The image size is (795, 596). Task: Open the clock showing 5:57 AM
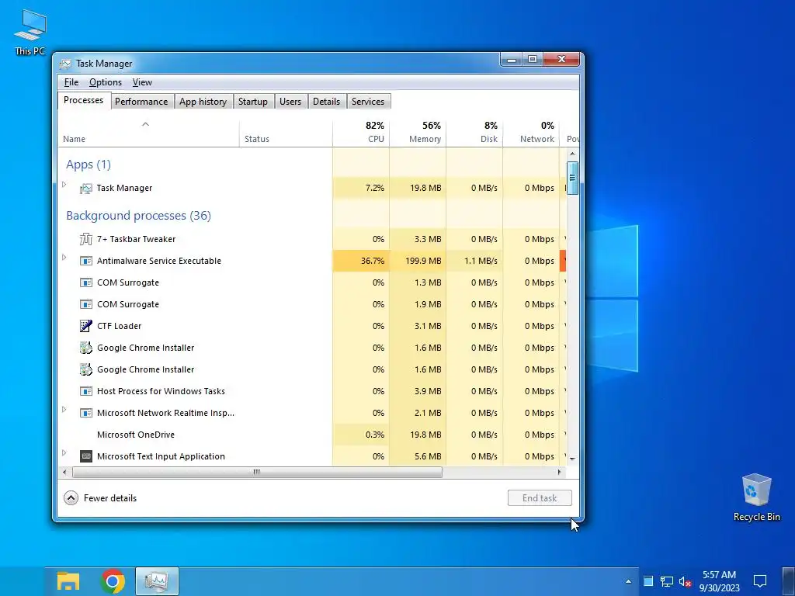click(719, 581)
